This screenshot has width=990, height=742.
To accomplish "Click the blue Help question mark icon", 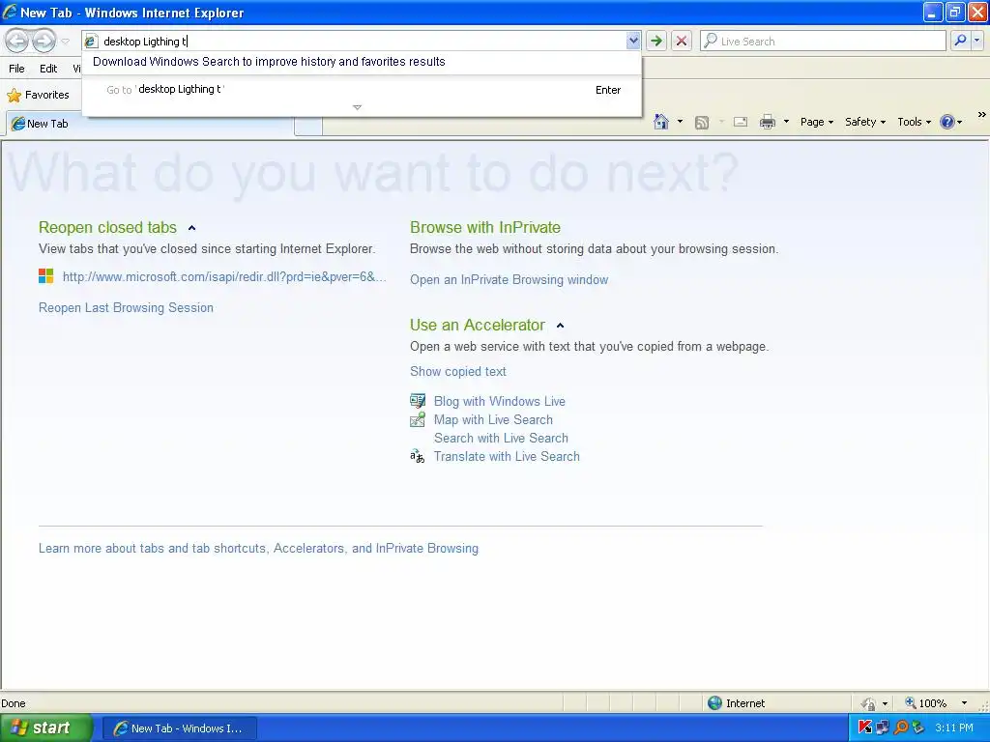I will pos(947,122).
